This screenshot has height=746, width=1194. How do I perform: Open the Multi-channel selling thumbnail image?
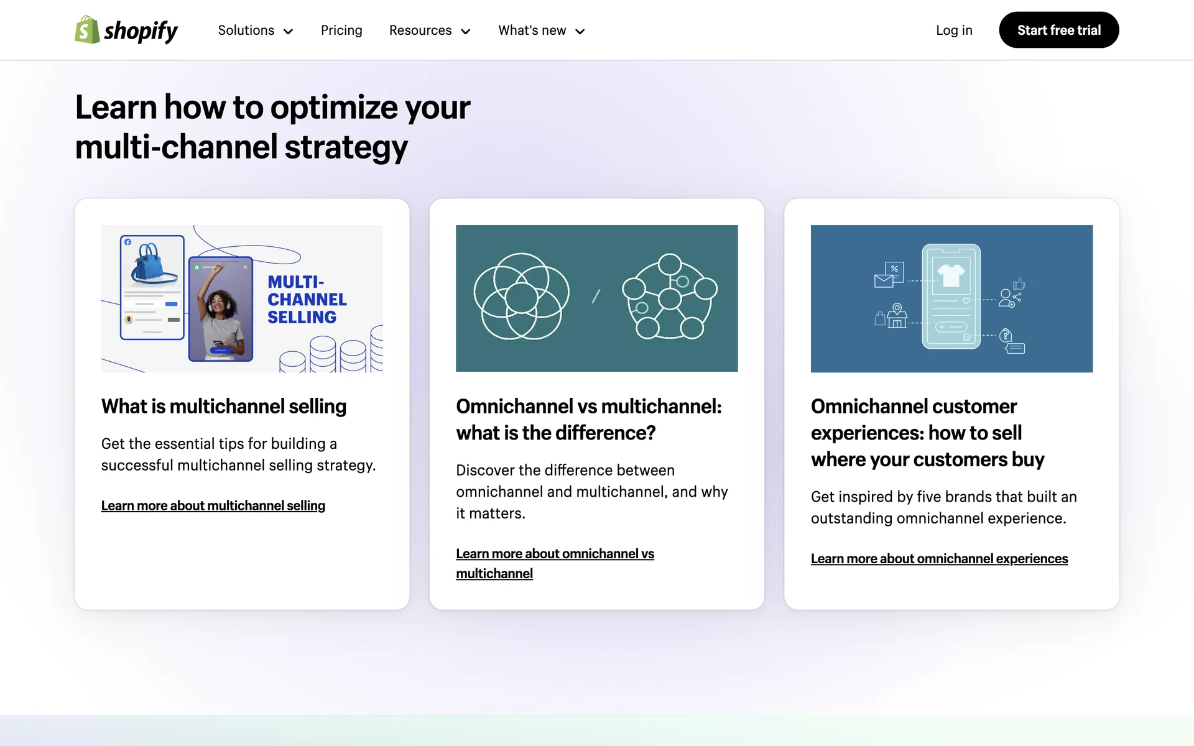click(x=242, y=298)
